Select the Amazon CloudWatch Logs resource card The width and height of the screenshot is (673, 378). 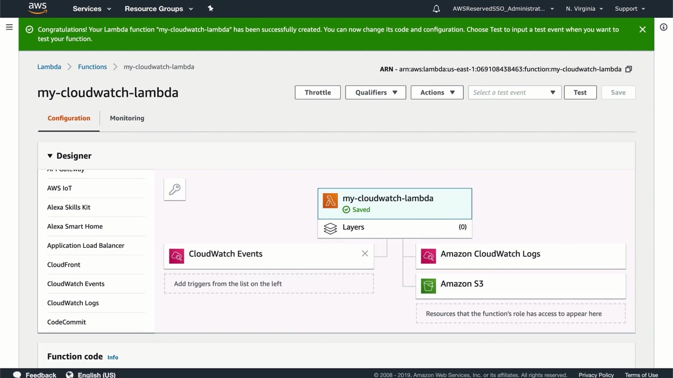click(x=521, y=256)
